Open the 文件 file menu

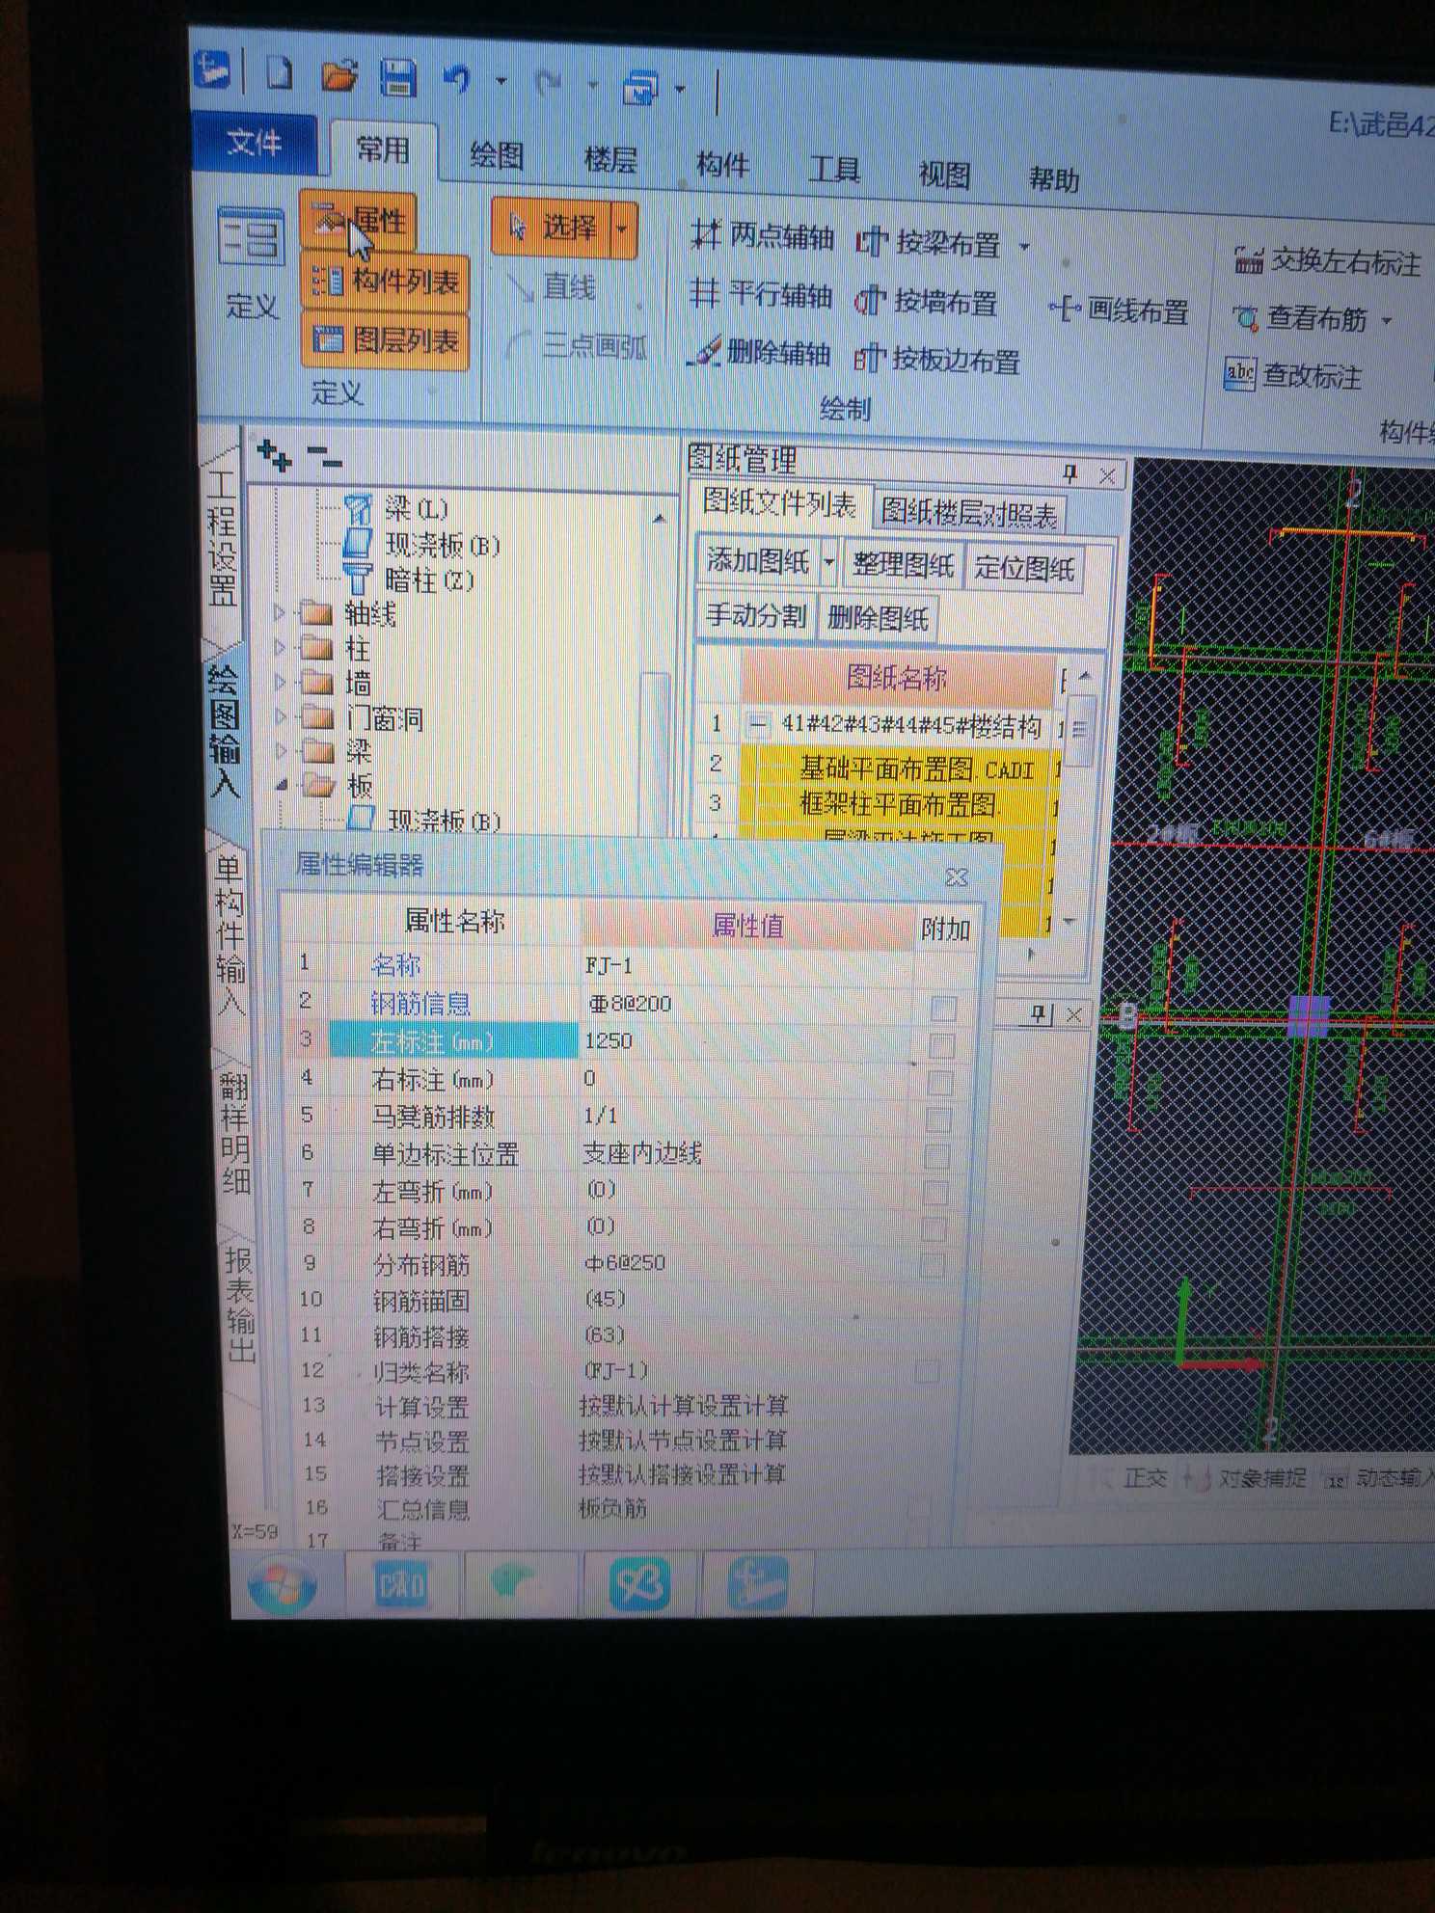tap(255, 143)
